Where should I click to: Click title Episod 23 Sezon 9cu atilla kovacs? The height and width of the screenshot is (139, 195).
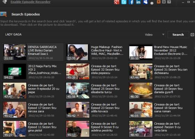point(105,108)
